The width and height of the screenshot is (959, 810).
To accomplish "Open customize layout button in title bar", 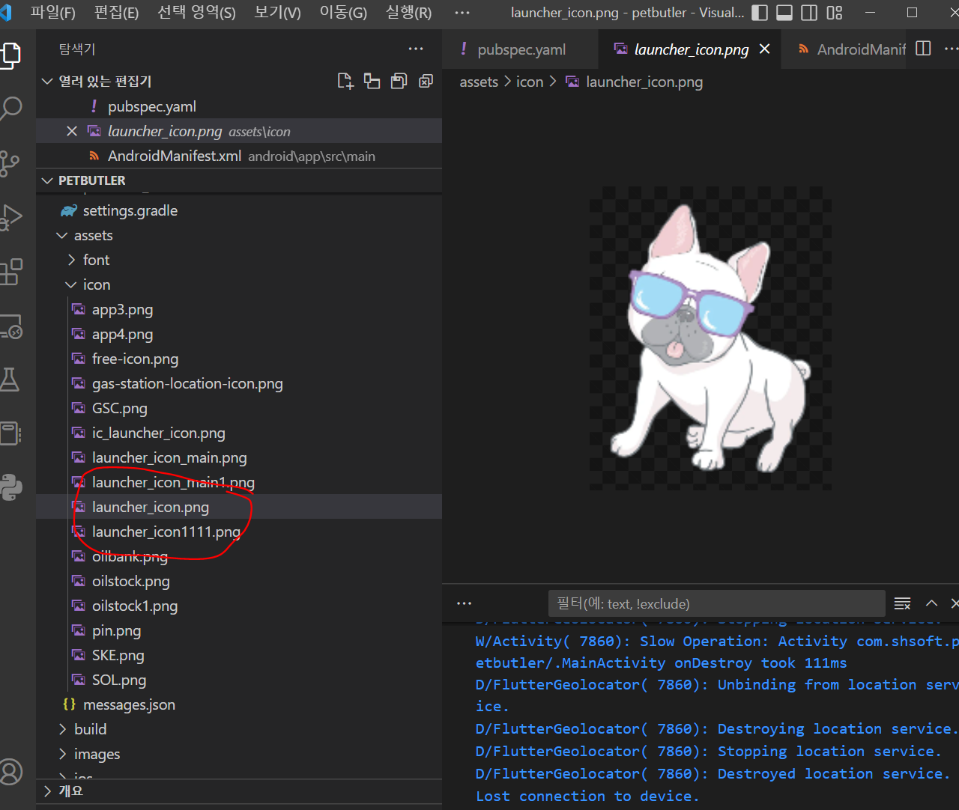I will pyautogui.click(x=835, y=13).
